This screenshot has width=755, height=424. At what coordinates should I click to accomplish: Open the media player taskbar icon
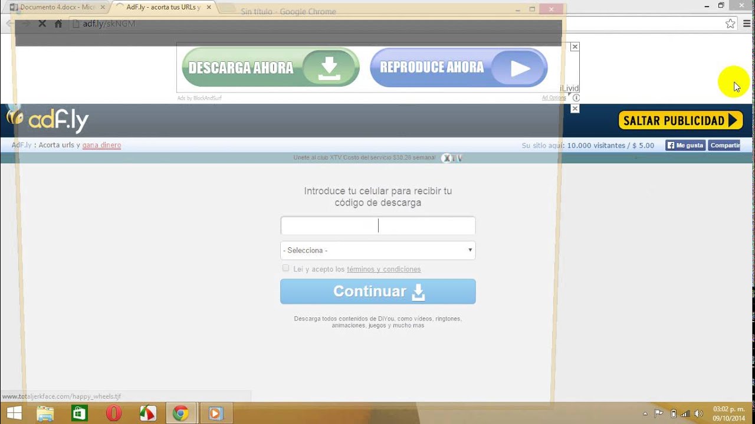pos(215,413)
